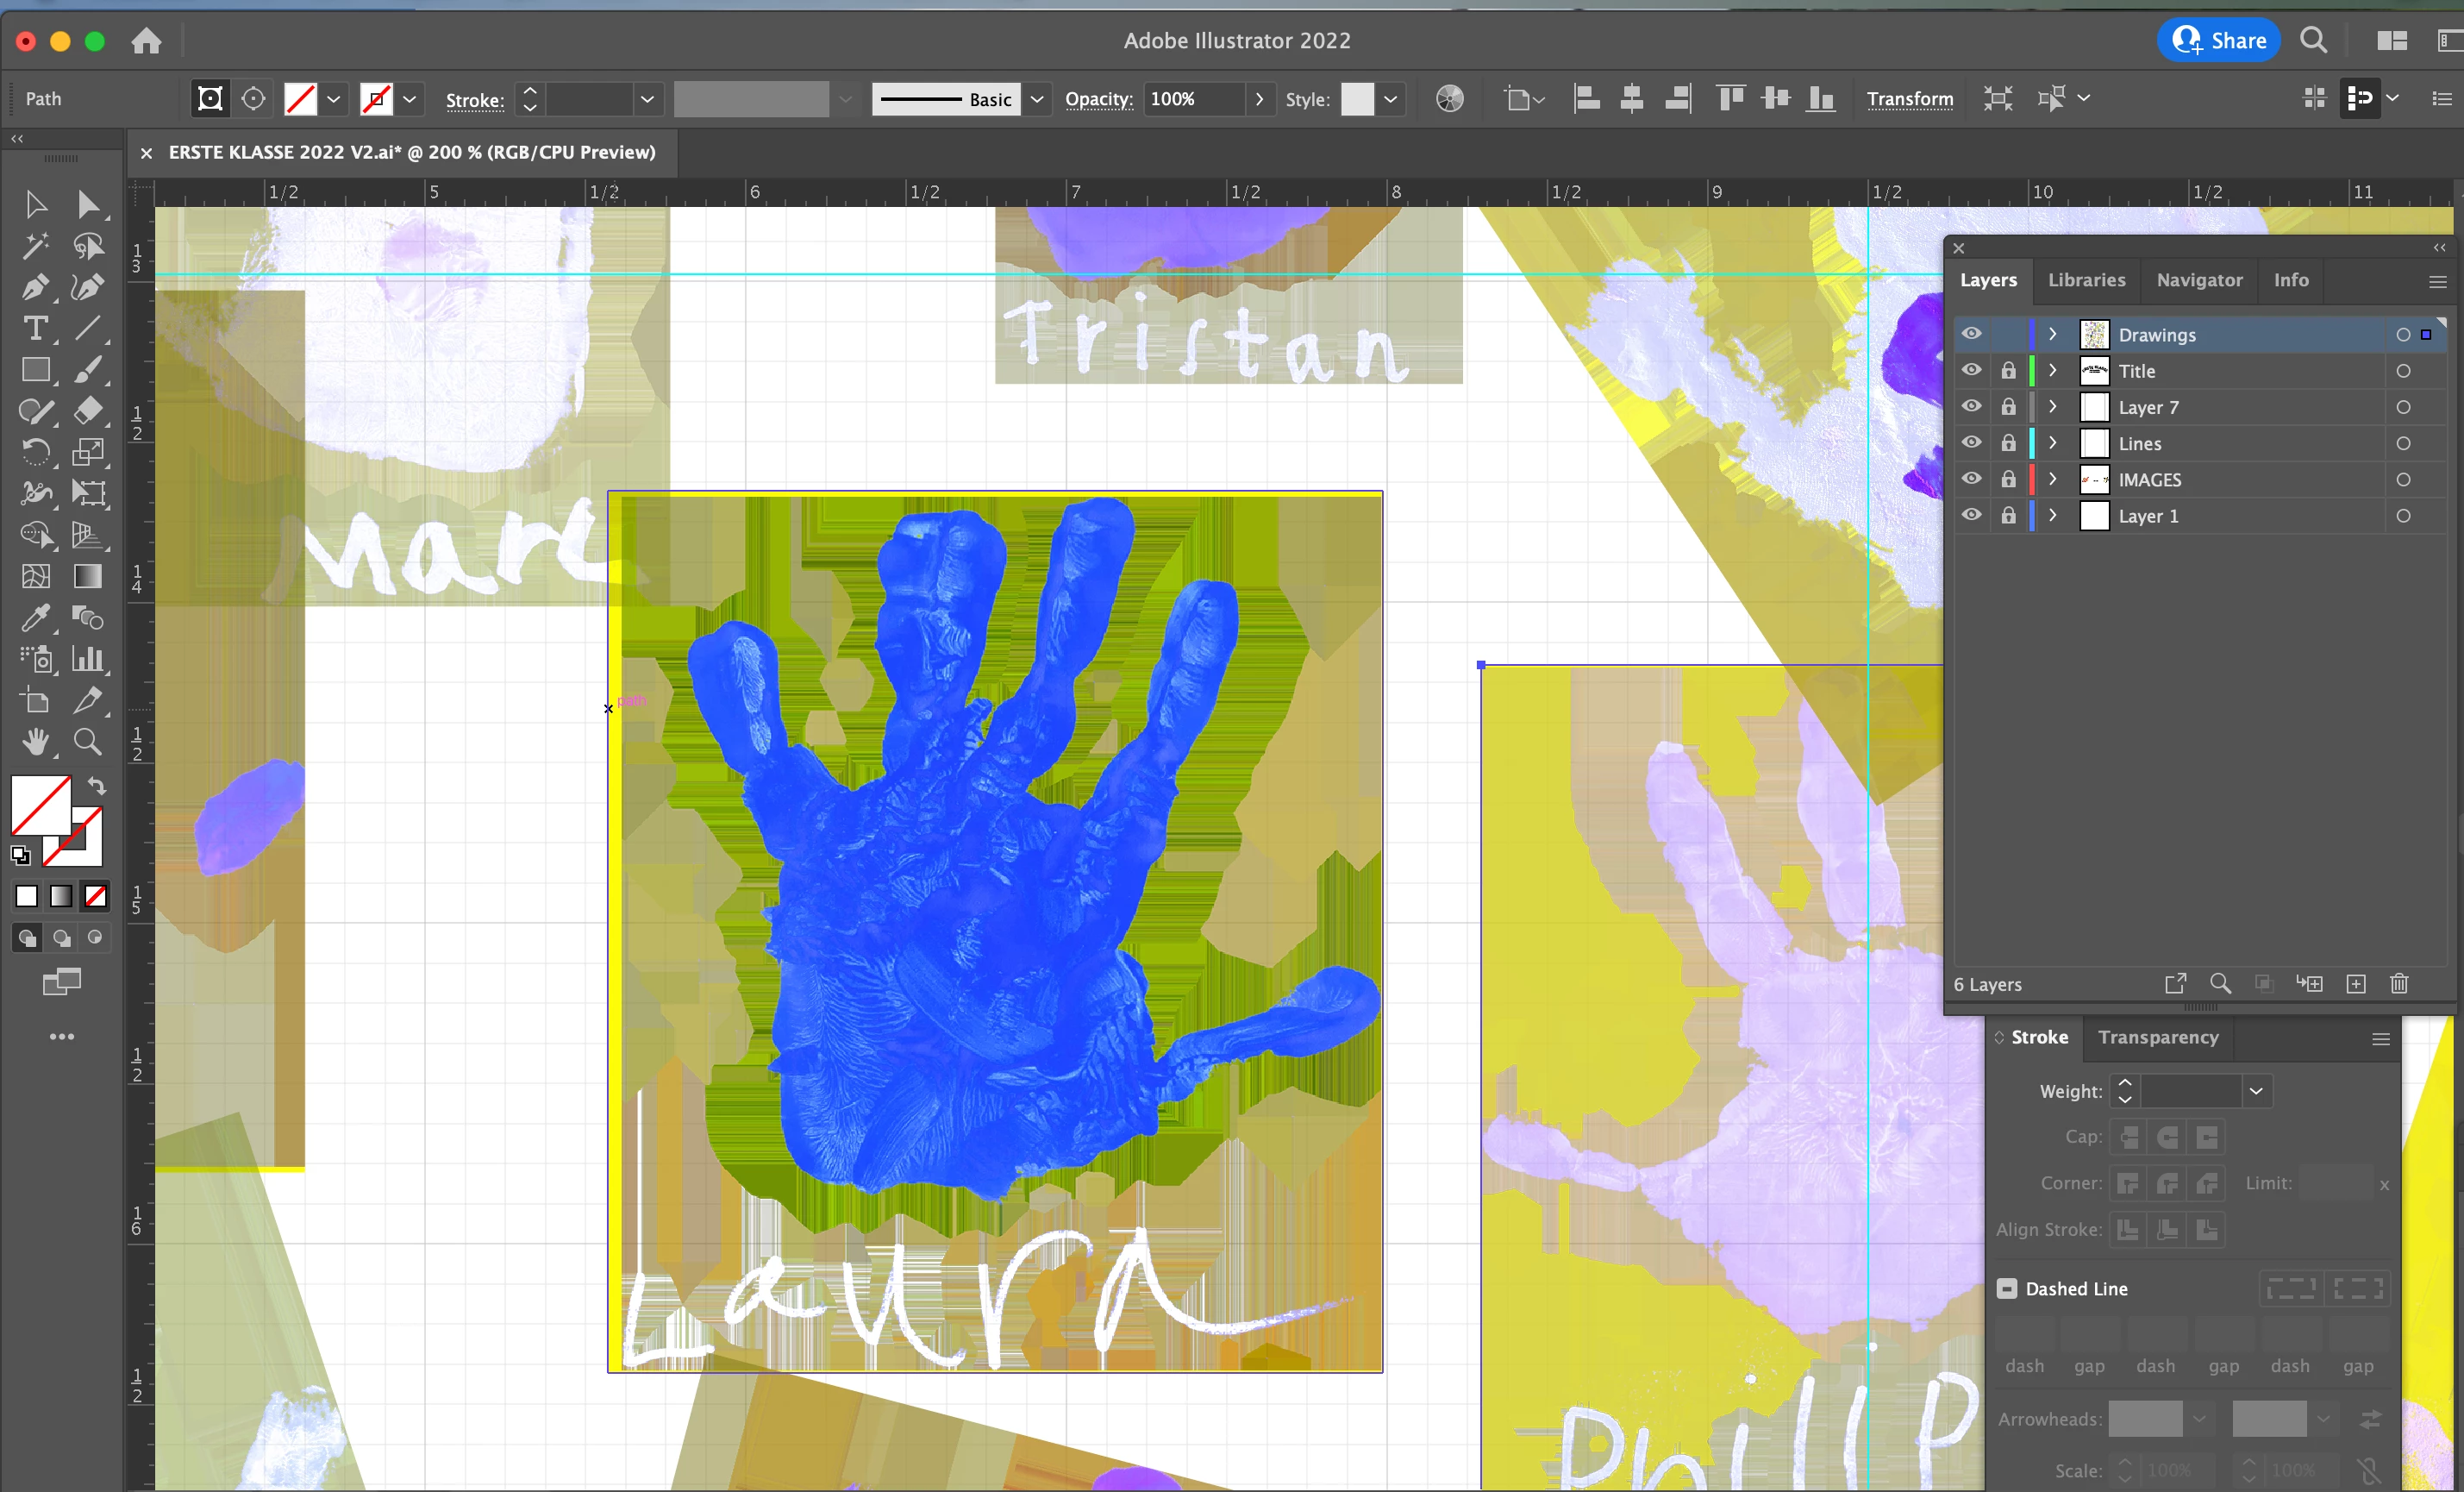Image resolution: width=2464 pixels, height=1492 pixels.
Task: Select the Zoom tool in toolbar
Action: (88, 742)
